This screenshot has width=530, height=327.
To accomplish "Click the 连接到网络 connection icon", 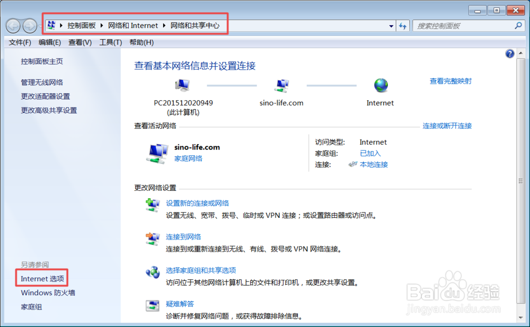I will tap(153, 239).
